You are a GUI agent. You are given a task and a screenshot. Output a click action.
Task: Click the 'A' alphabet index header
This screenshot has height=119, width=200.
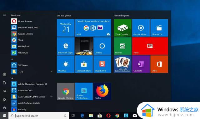tap(12, 78)
